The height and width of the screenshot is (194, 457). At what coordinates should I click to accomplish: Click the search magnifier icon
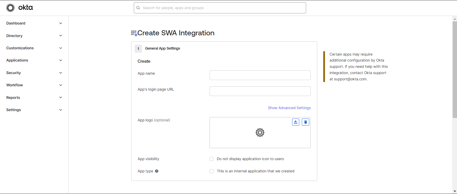pos(138,8)
